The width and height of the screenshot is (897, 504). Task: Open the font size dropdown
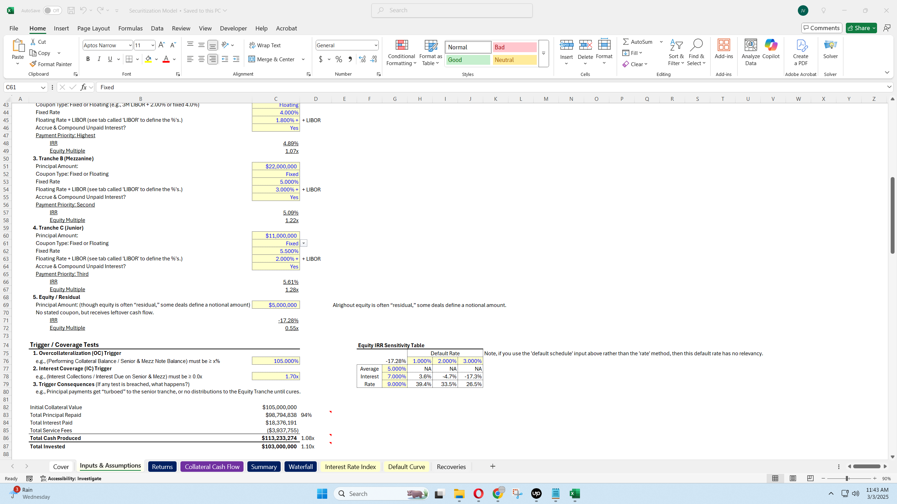click(153, 45)
